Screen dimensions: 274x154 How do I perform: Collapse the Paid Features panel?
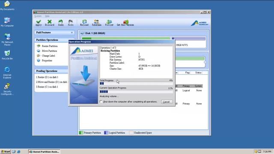point(71,33)
